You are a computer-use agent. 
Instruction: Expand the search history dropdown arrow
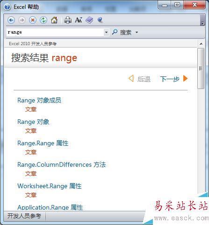pos(106,32)
